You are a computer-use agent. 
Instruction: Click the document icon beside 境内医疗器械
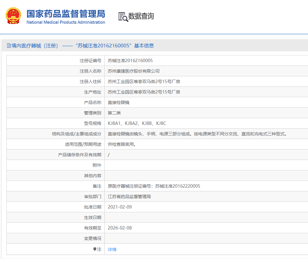[9, 46]
